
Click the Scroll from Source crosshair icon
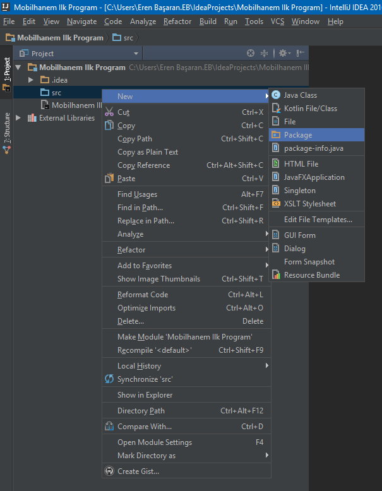pos(251,53)
